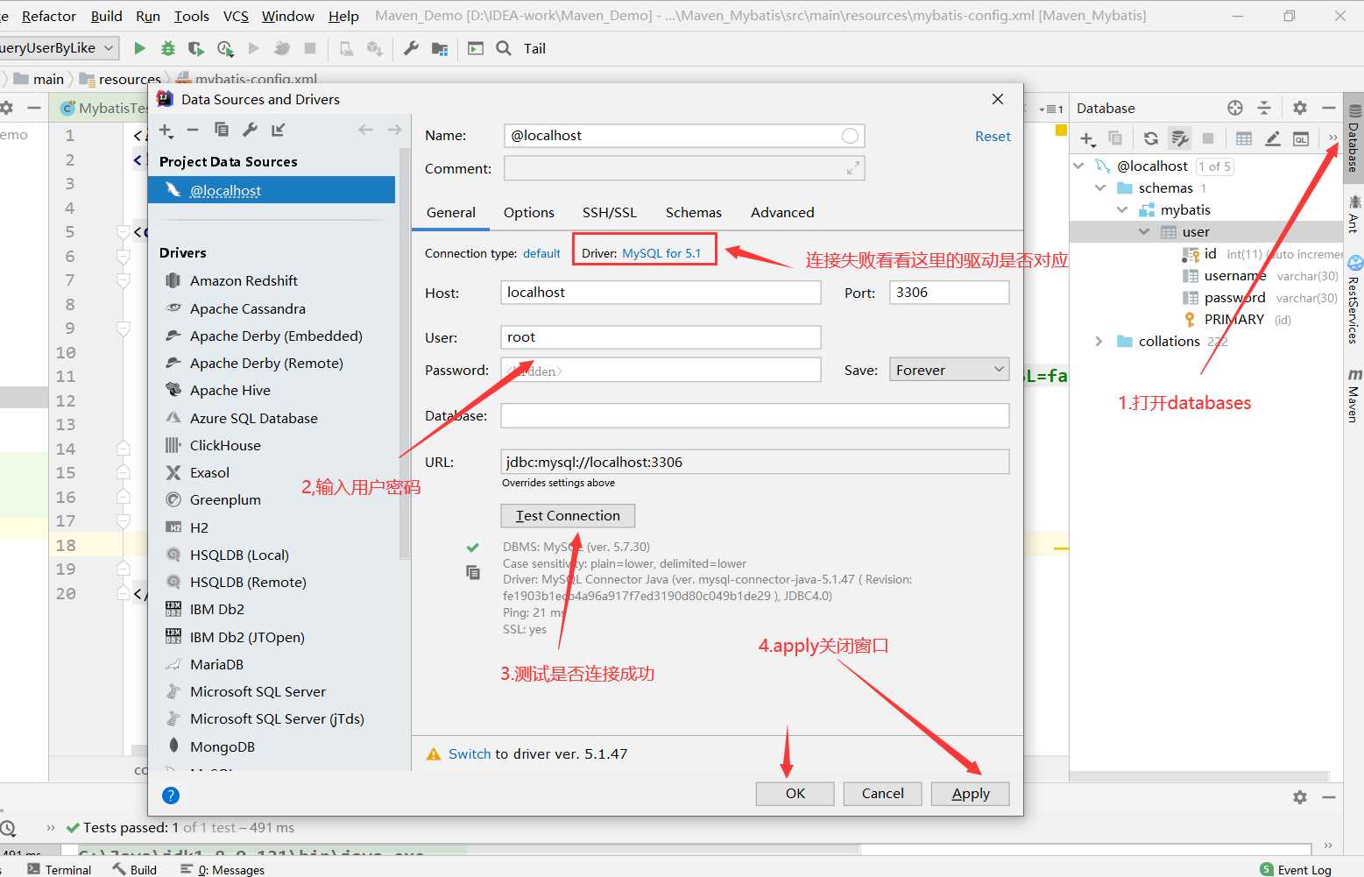Viewport: 1364px width, 877px height.
Task: Open the Maven side tool window
Action: click(x=1353, y=396)
